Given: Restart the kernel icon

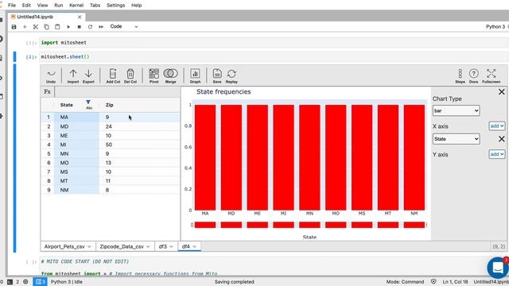Looking at the screenshot, I should (90, 26).
